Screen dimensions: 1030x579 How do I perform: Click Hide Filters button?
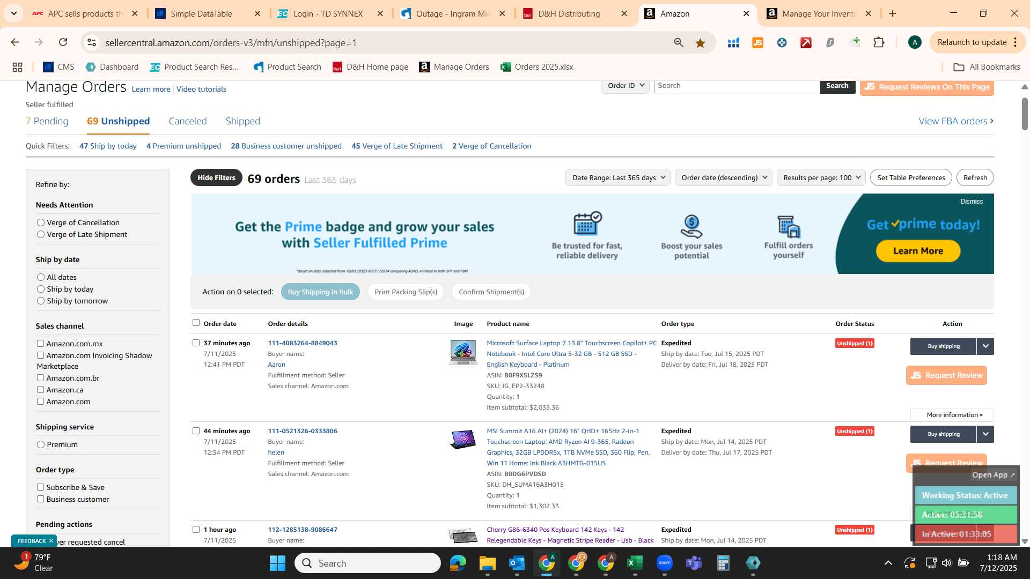coord(216,177)
